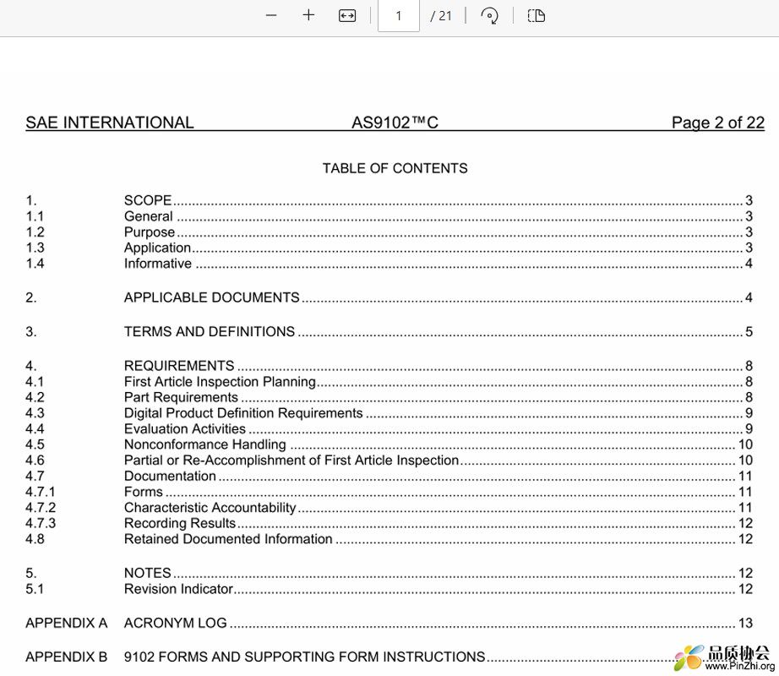Open the '4. REQUIREMENTS' section entry

[x=389, y=366]
